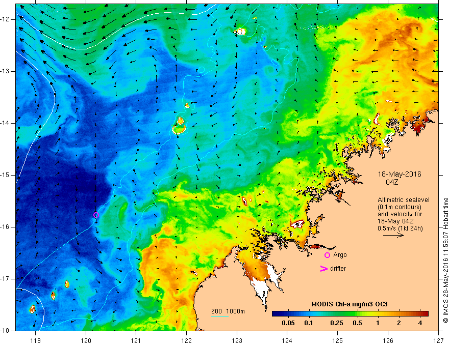Image resolution: width=449 pixels, height=346 pixels.
Task: Click longitude axis label 125
Action: coord(338,341)
